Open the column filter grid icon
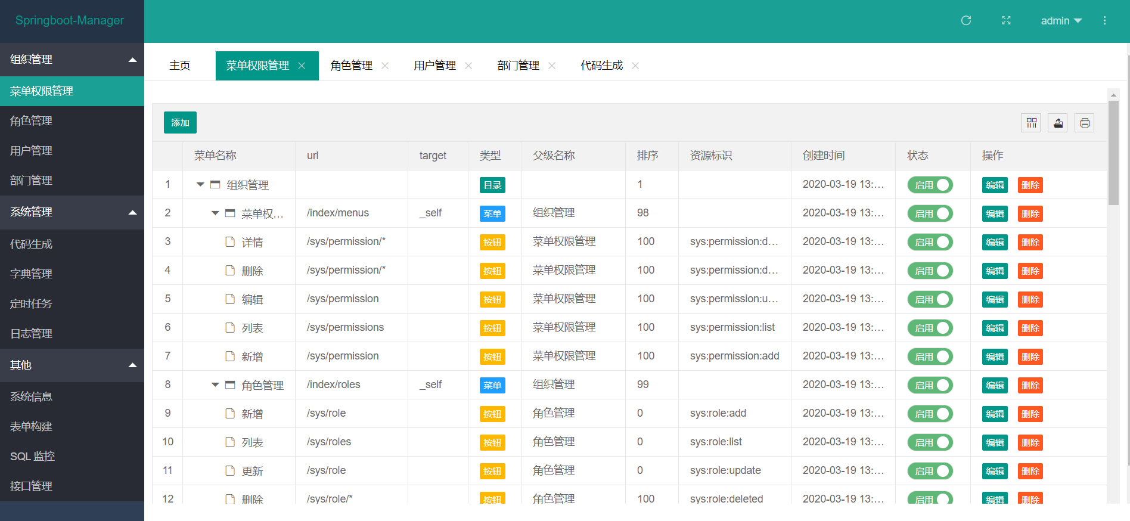The image size is (1130, 521). click(x=1031, y=123)
